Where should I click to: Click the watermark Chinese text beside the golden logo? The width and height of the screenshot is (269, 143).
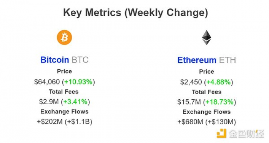pyautogui.click(x=247, y=133)
